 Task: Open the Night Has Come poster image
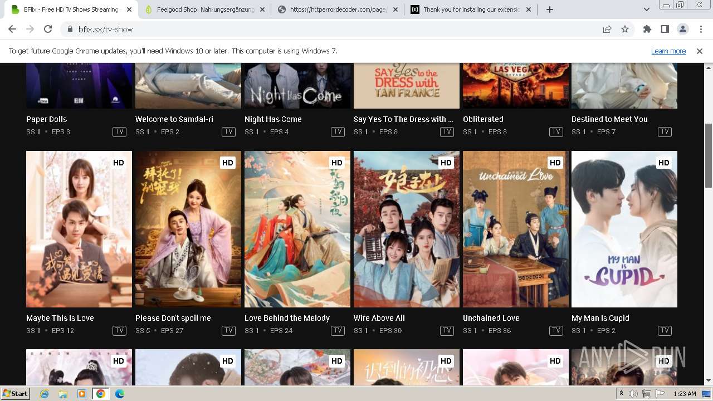click(x=297, y=86)
